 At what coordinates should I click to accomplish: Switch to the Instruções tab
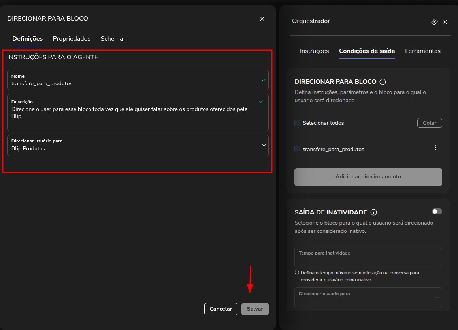(314, 51)
